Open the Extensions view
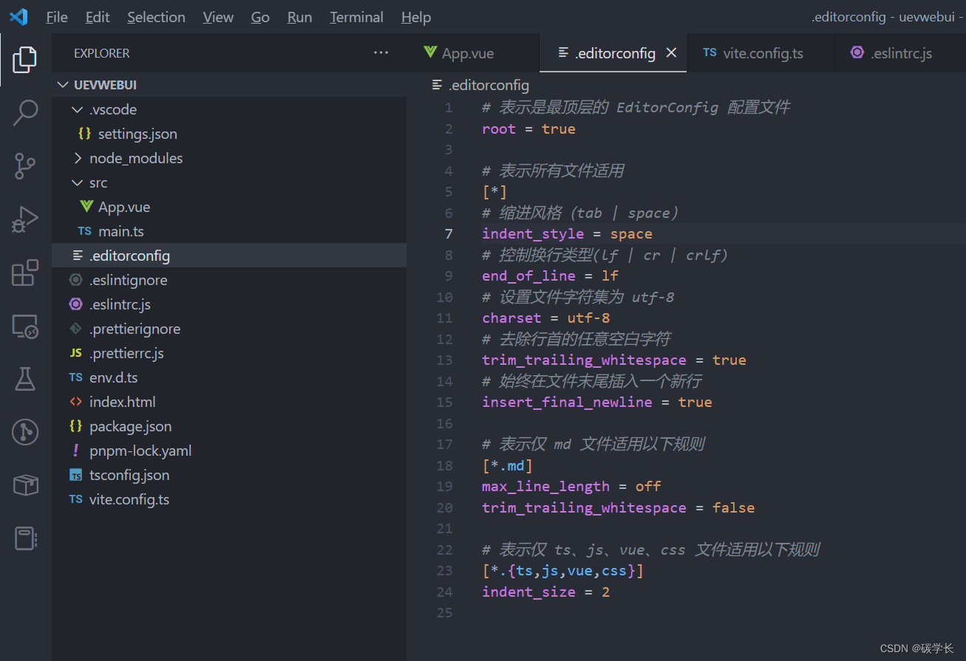The image size is (966, 661). pos(25,273)
